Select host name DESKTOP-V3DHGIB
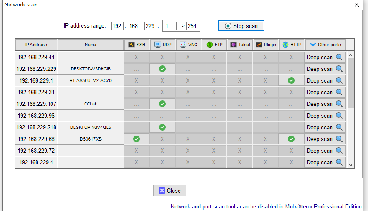Image resolution: width=368 pixels, height=211 pixels. pyautogui.click(x=91, y=69)
